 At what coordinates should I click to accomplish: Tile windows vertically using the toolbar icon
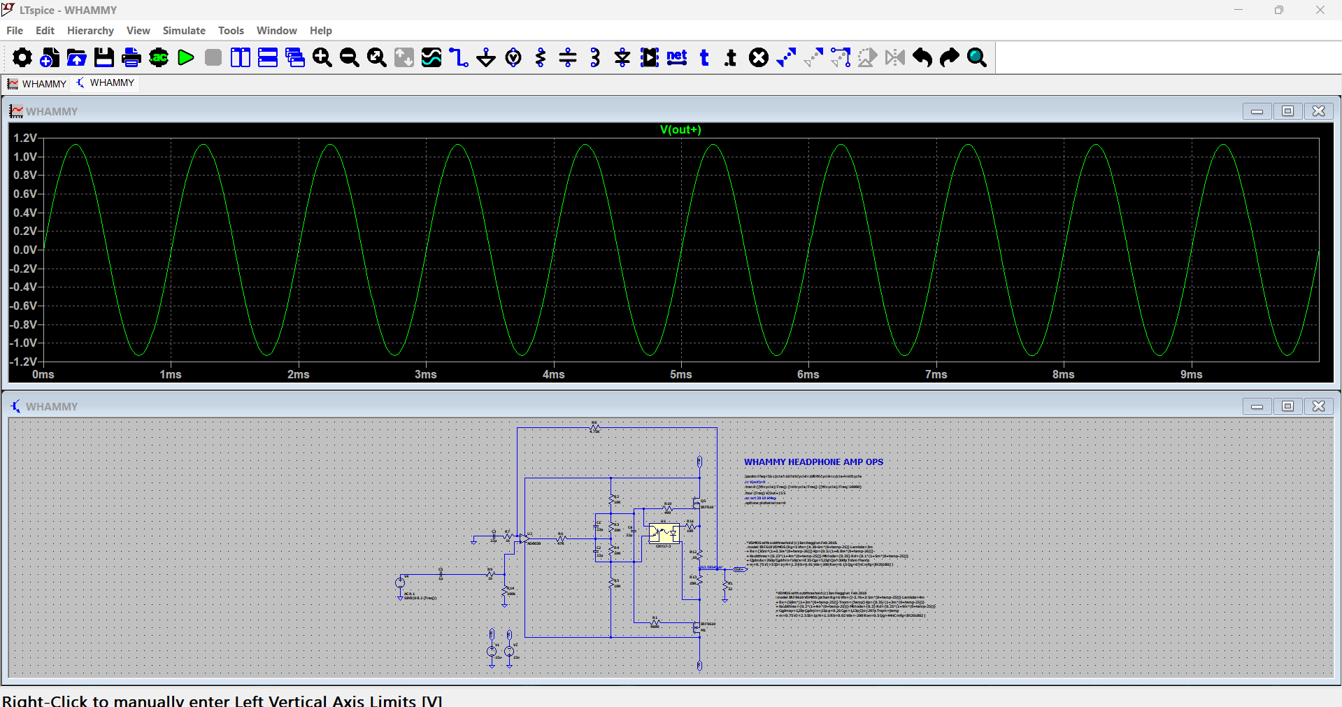[241, 57]
